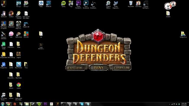Select the Dolphin x86 emulator shortcut

pos(26,24)
